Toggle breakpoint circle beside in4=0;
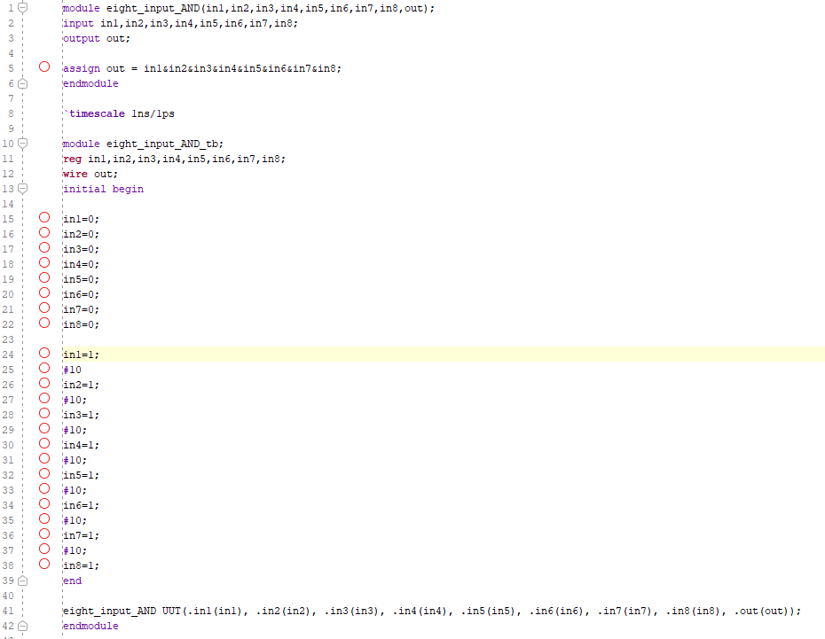 click(44, 262)
